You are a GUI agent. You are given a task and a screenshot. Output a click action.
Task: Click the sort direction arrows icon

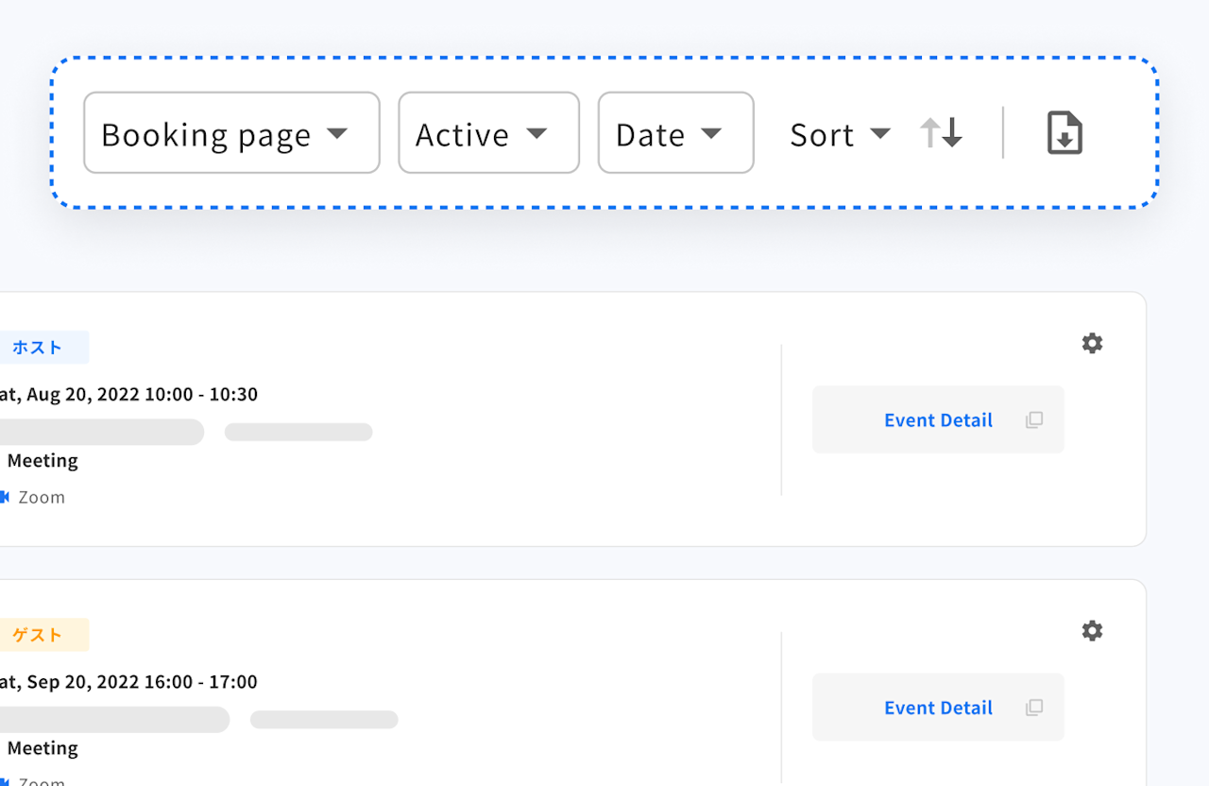tap(941, 133)
